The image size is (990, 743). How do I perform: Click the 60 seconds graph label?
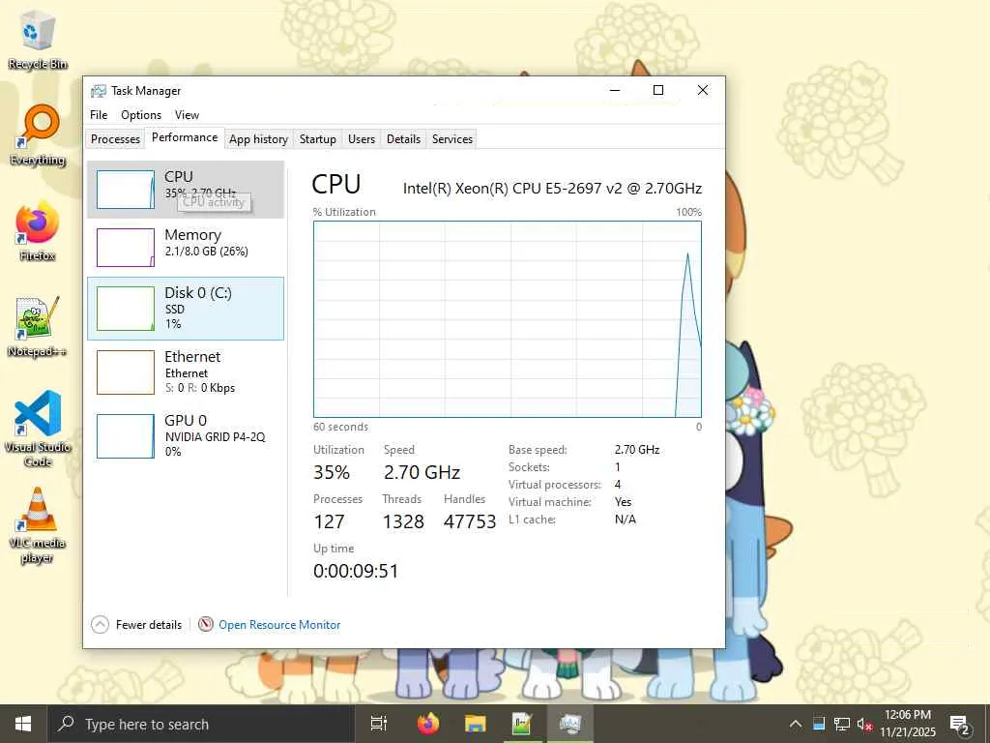(340, 427)
